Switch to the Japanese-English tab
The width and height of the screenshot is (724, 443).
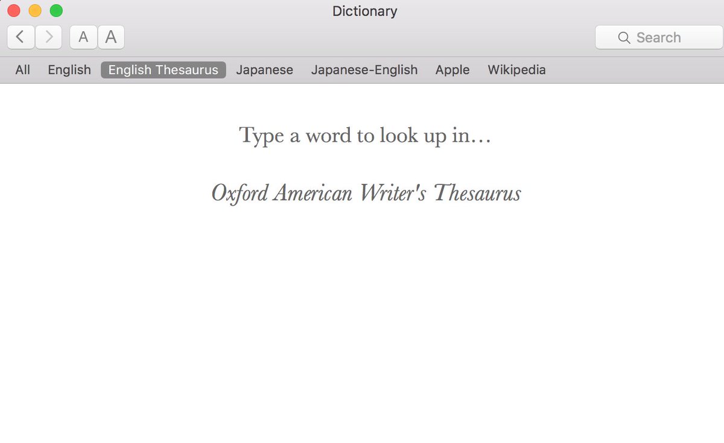click(x=364, y=70)
